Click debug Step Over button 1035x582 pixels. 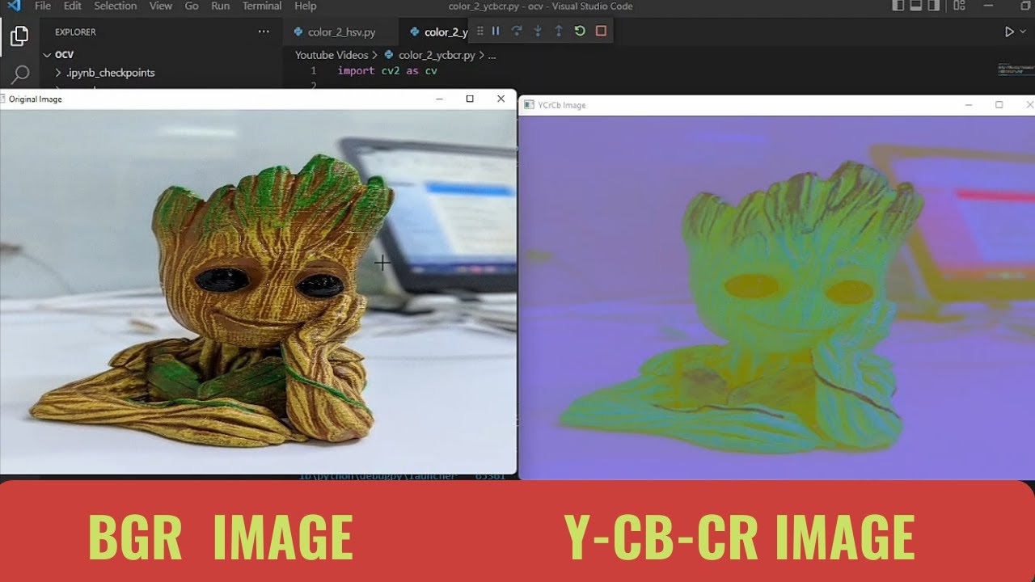point(517,32)
